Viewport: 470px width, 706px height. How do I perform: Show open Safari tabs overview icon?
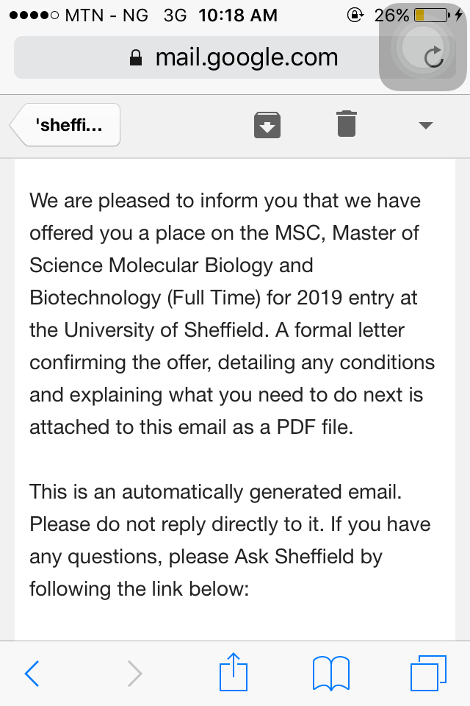tap(428, 673)
